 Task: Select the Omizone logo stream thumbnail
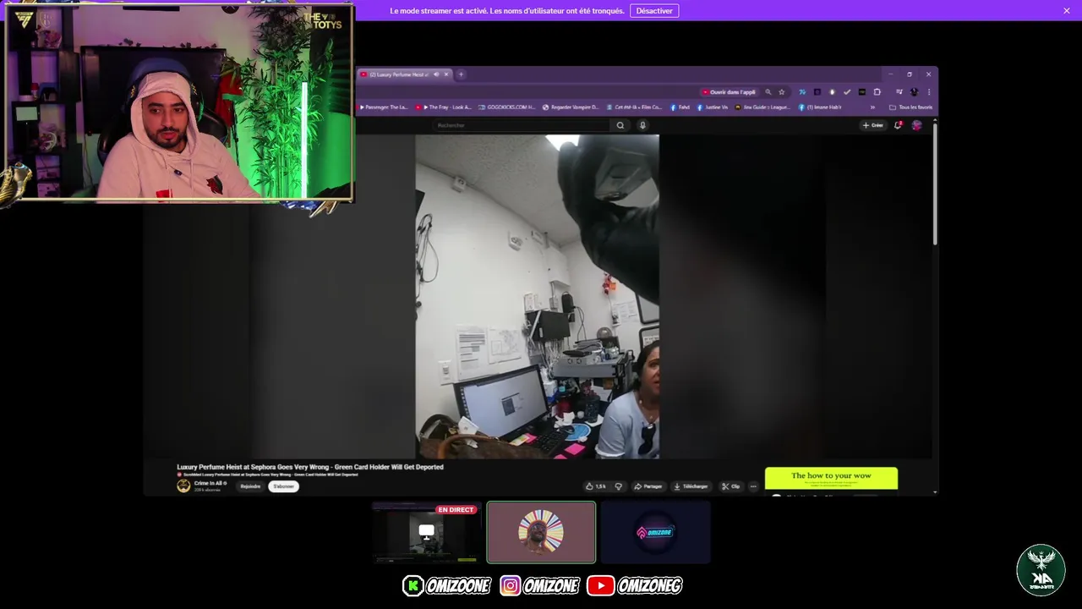(655, 532)
